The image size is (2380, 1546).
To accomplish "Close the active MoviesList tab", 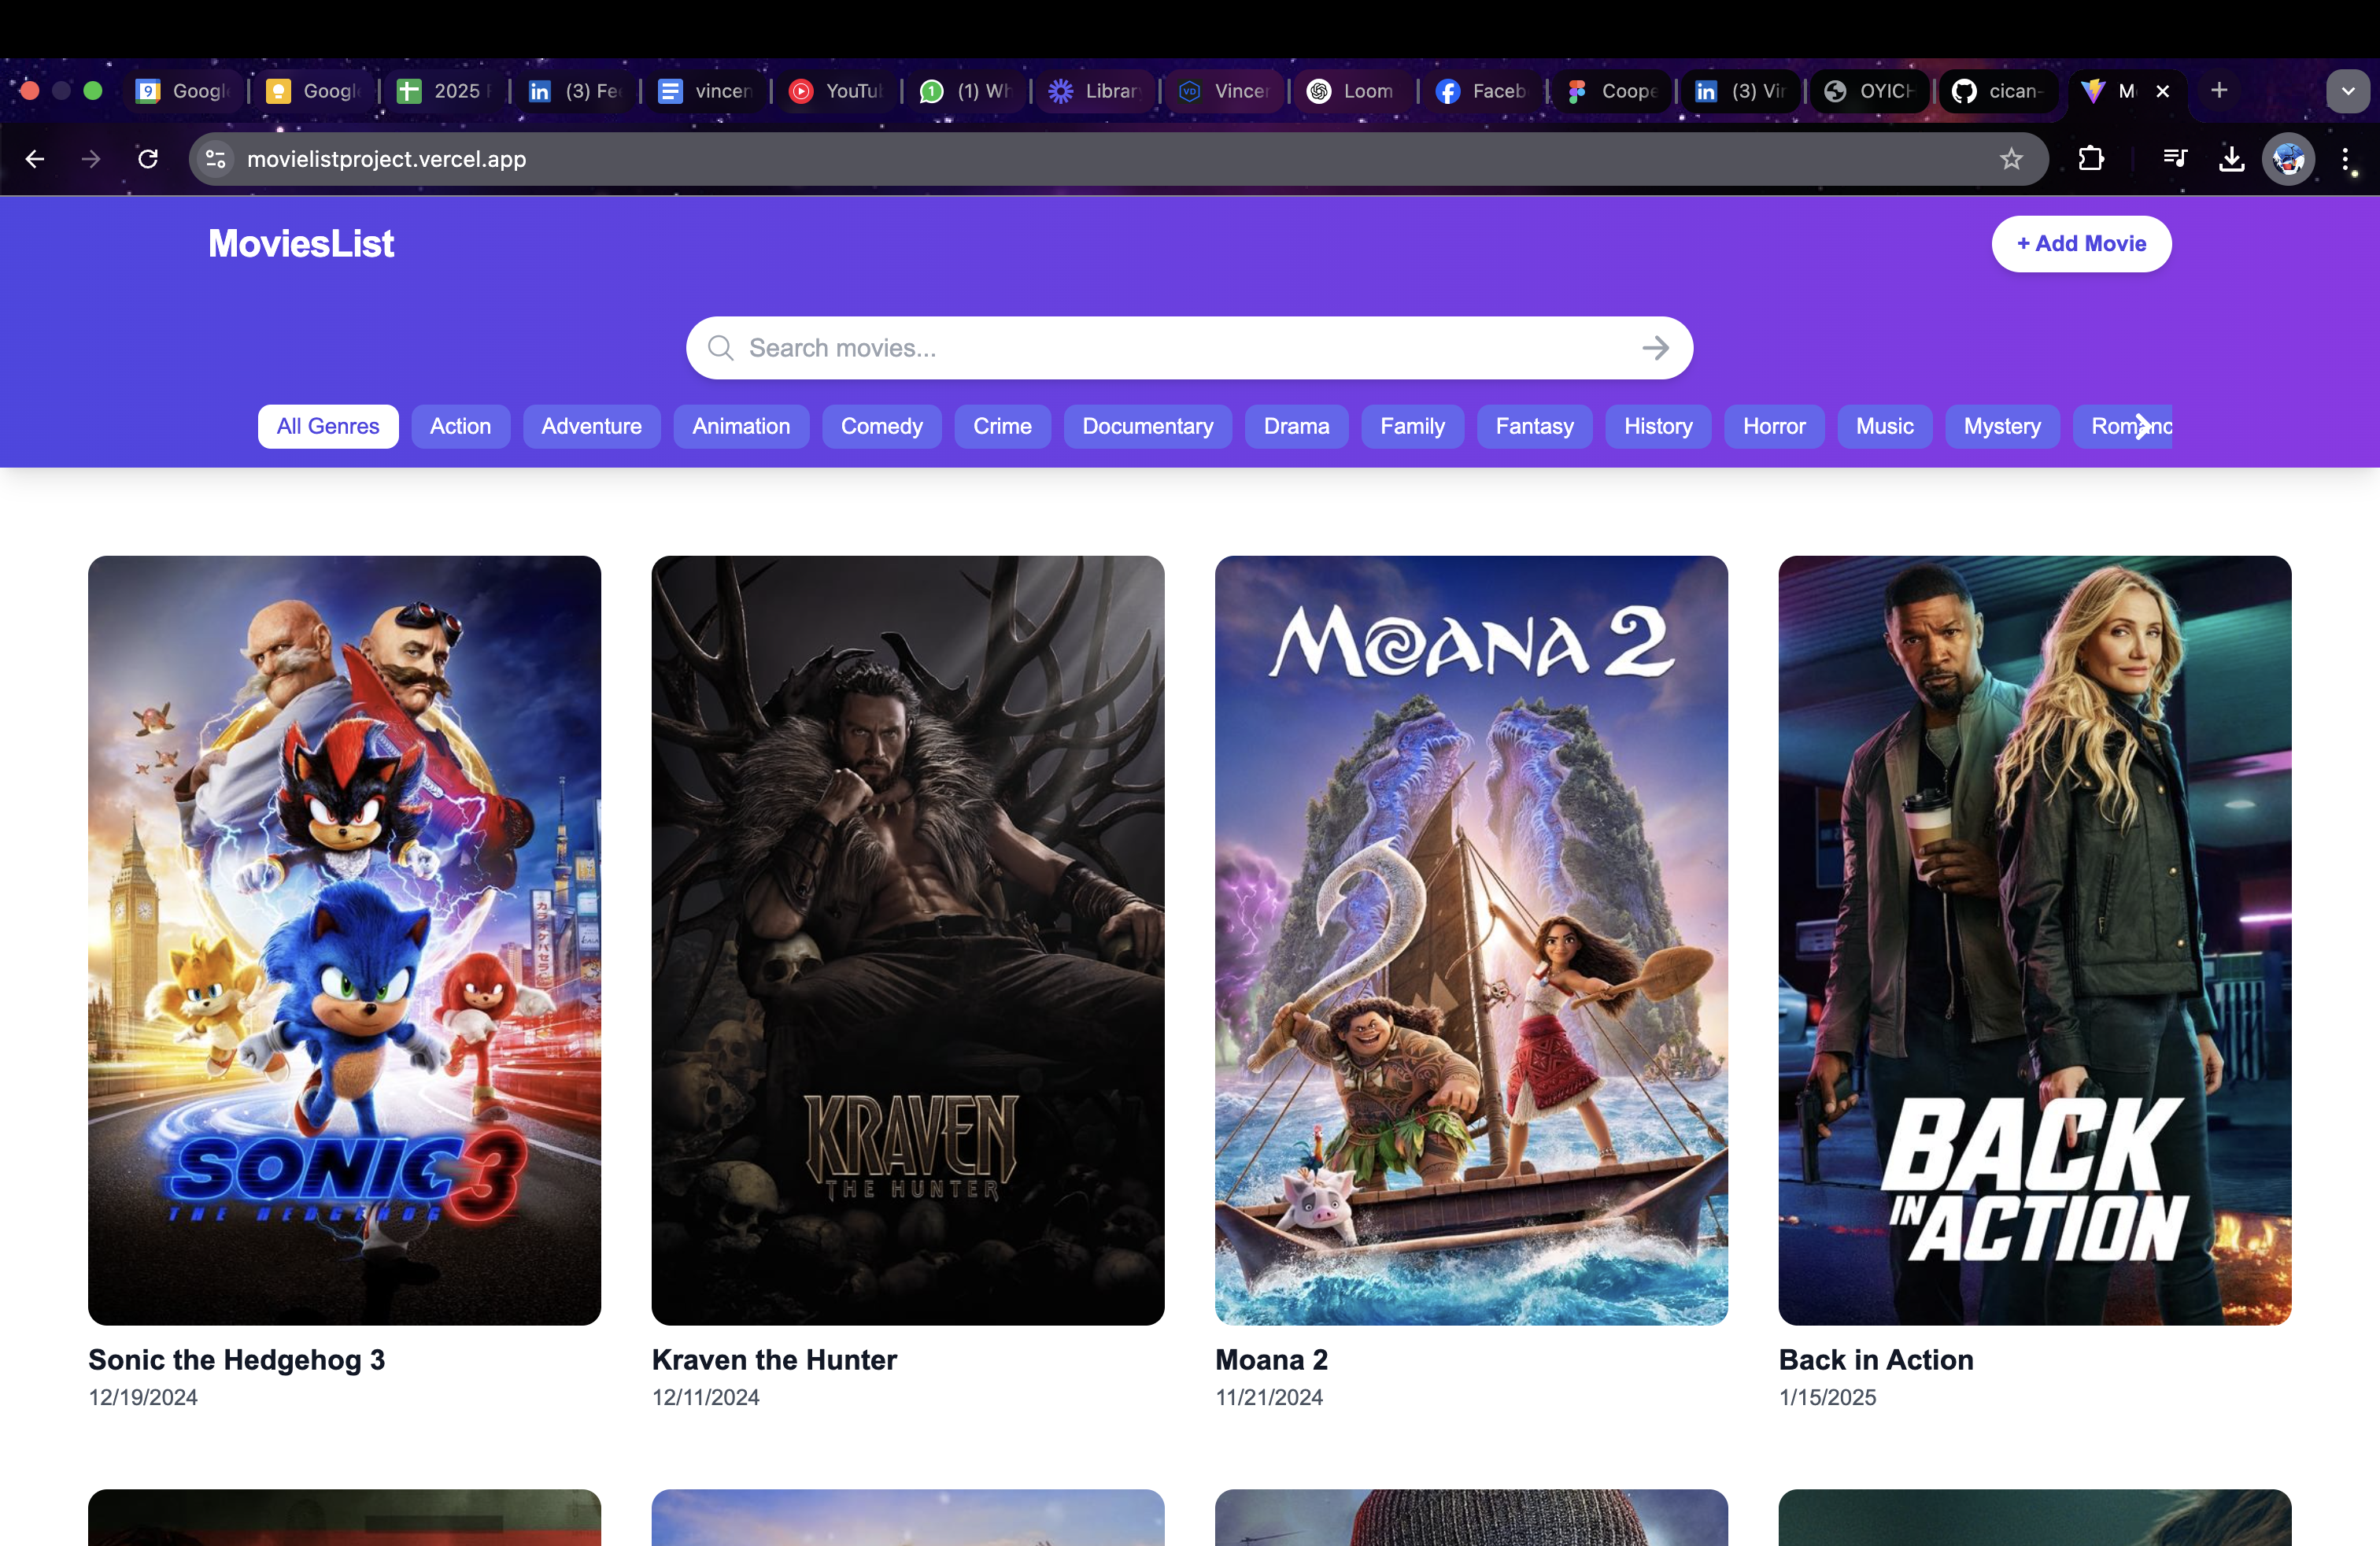I will pos(2162,91).
